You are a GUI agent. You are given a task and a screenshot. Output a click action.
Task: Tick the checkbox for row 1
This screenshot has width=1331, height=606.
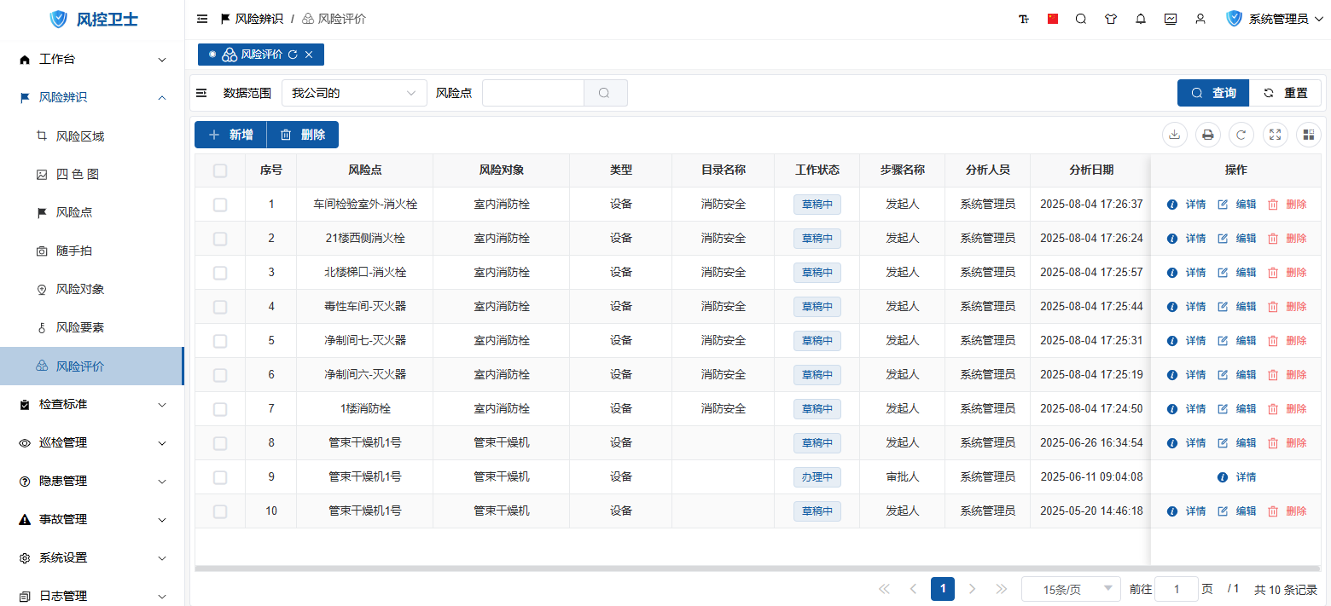(220, 205)
